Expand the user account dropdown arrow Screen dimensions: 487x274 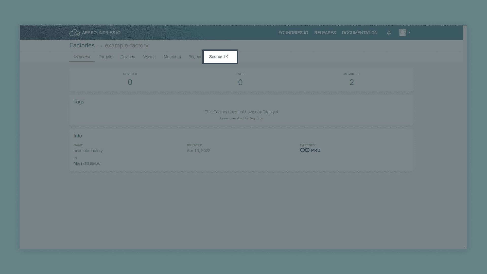[x=409, y=32]
